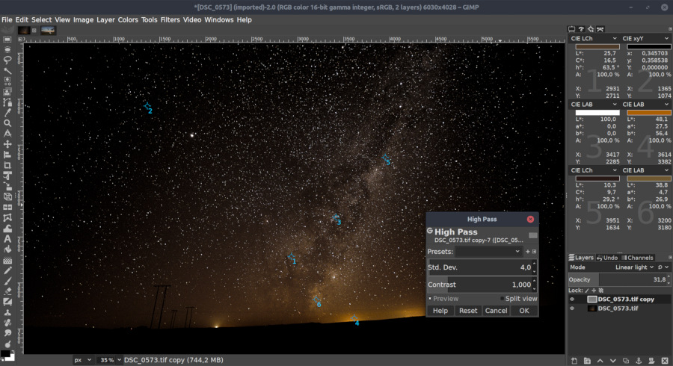The image size is (673, 366).
Task: Select the Text tool in toolbox
Action: [7, 238]
